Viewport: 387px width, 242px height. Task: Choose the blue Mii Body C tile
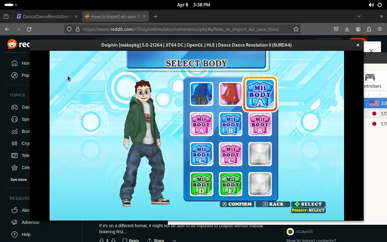point(201,154)
